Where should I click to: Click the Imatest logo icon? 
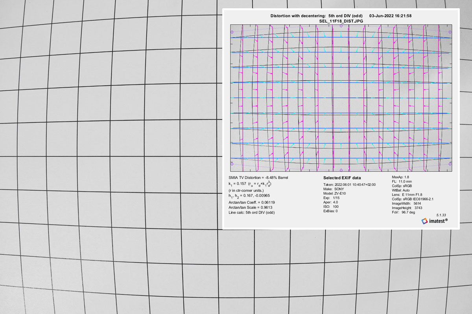tap(424, 221)
